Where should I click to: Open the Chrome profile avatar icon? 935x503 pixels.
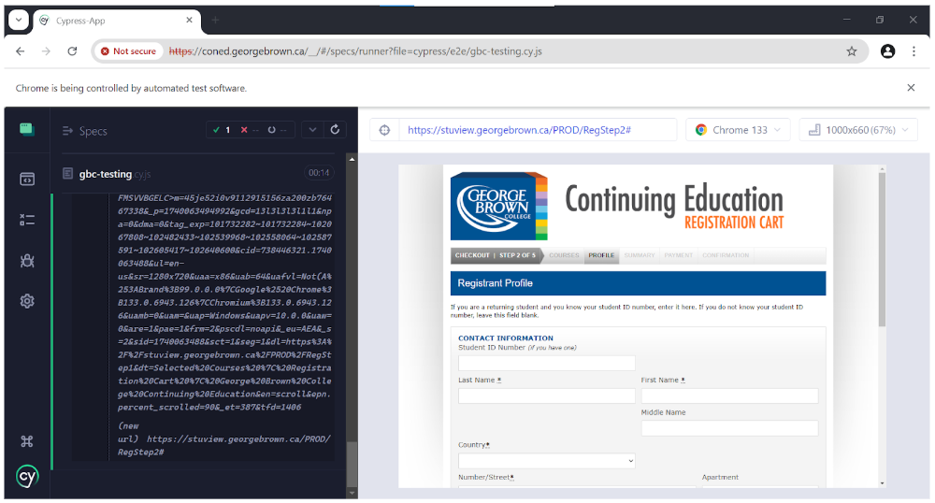click(888, 51)
